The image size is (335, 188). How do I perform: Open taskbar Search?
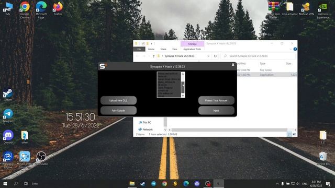[x=16, y=183]
